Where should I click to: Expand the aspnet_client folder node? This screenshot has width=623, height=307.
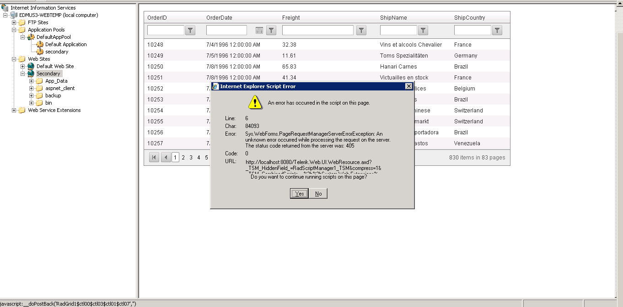click(x=32, y=88)
